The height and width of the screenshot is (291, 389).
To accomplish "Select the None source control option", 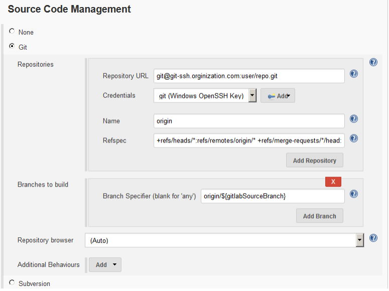I will pyautogui.click(x=12, y=31).
